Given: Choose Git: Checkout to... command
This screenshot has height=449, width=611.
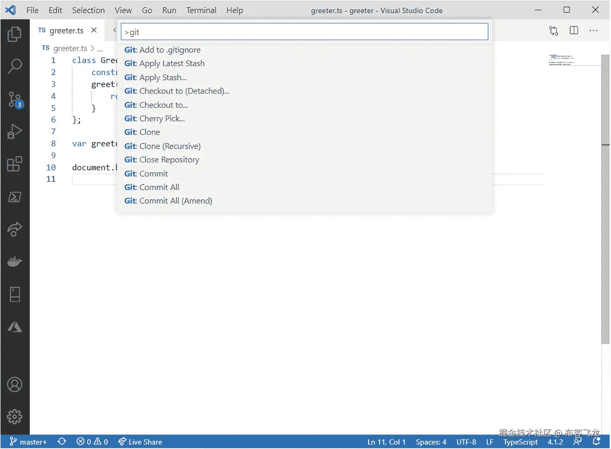Looking at the screenshot, I should click(304, 105).
